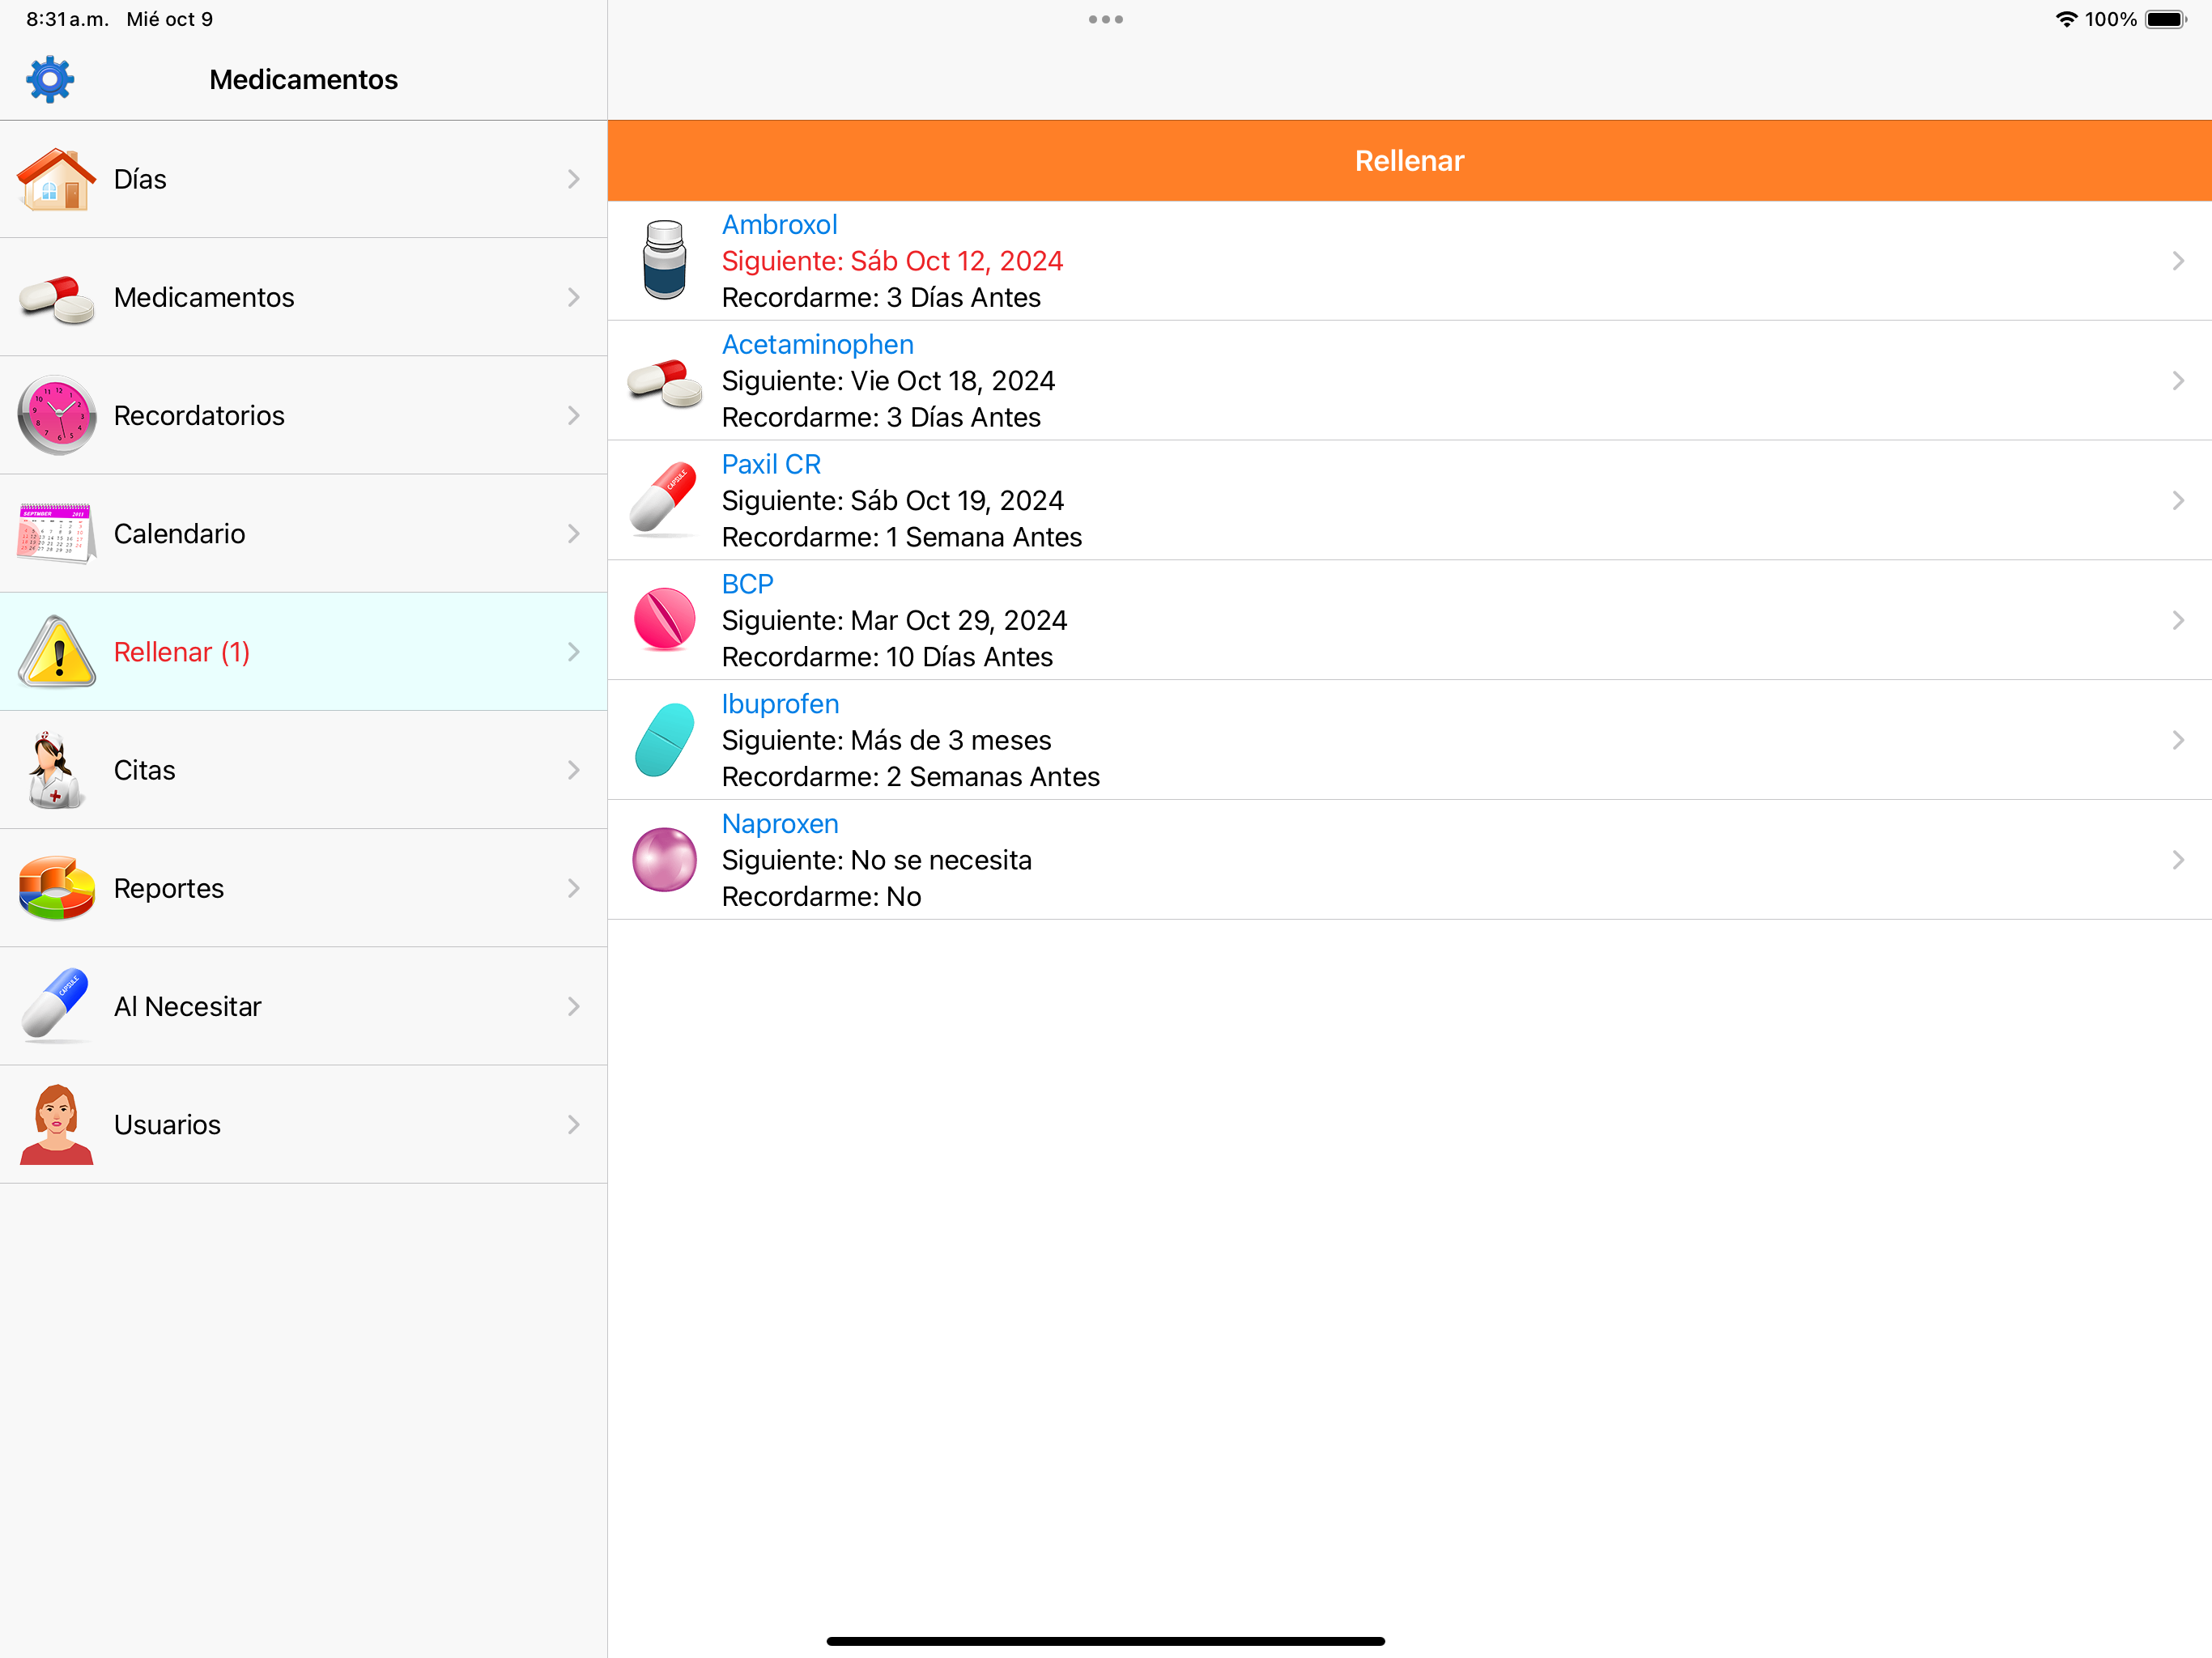Tap the pink clock Recordatorios icon

tap(56, 415)
